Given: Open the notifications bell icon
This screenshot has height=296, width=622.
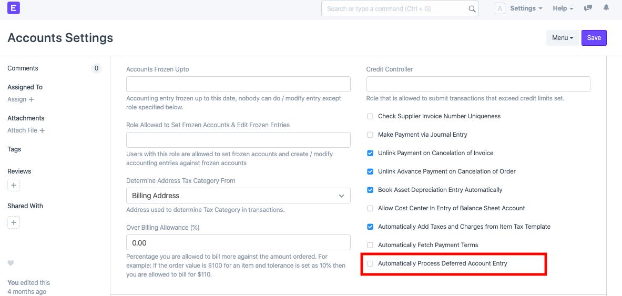Looking at the screenshot, I should tap(606, 8).
